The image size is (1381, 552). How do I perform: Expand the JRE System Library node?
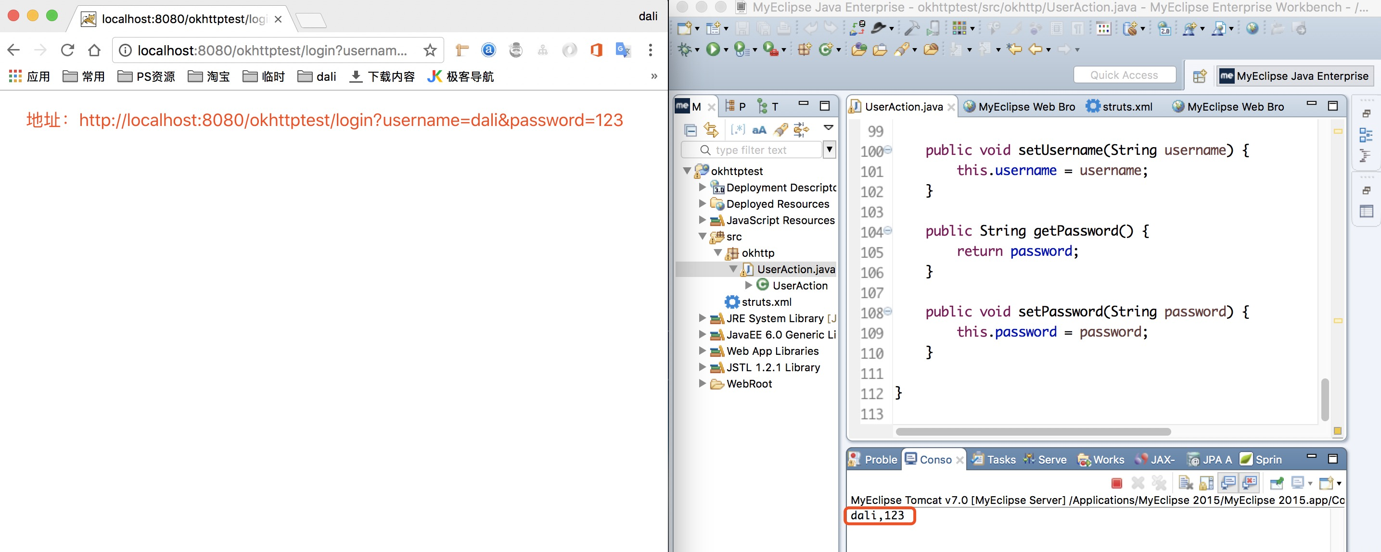click(x=703, y=318)
